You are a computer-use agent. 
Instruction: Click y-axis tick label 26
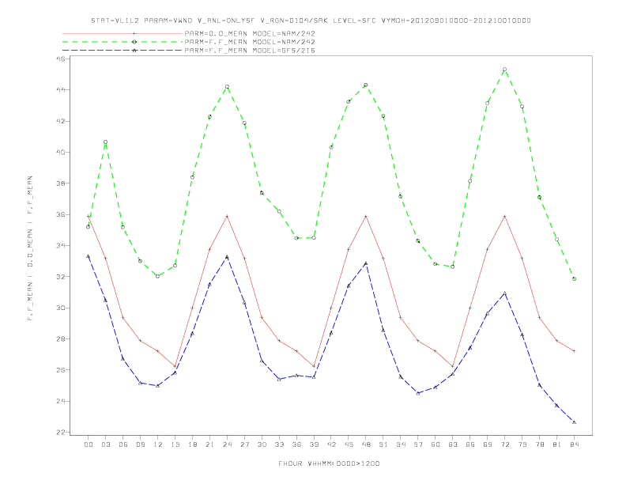coord(62,370)
